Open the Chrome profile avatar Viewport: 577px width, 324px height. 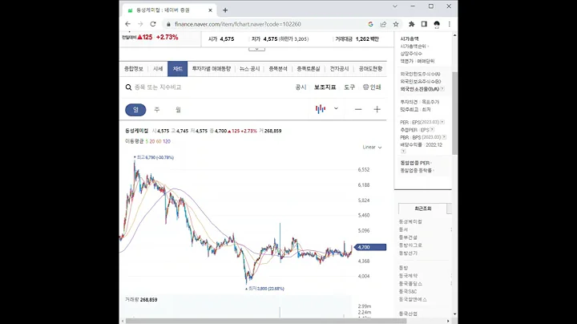437,24
